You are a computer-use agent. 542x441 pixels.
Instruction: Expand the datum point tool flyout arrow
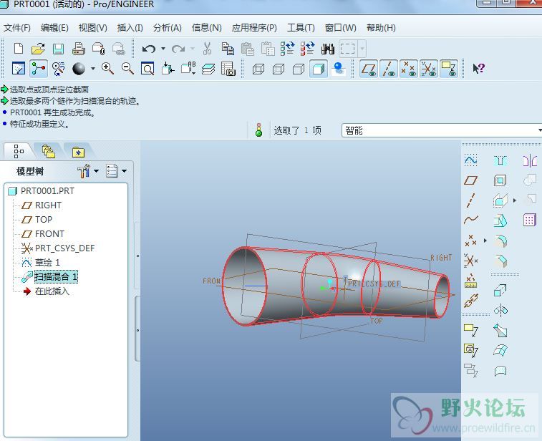pos(485,241)
